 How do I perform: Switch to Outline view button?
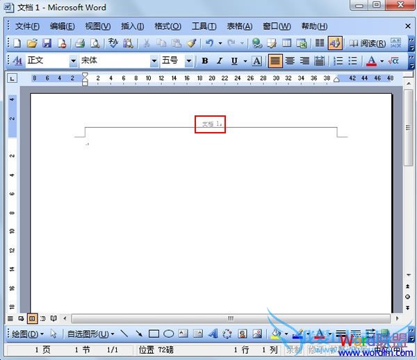pyautogui.click(x=43, y=318)
